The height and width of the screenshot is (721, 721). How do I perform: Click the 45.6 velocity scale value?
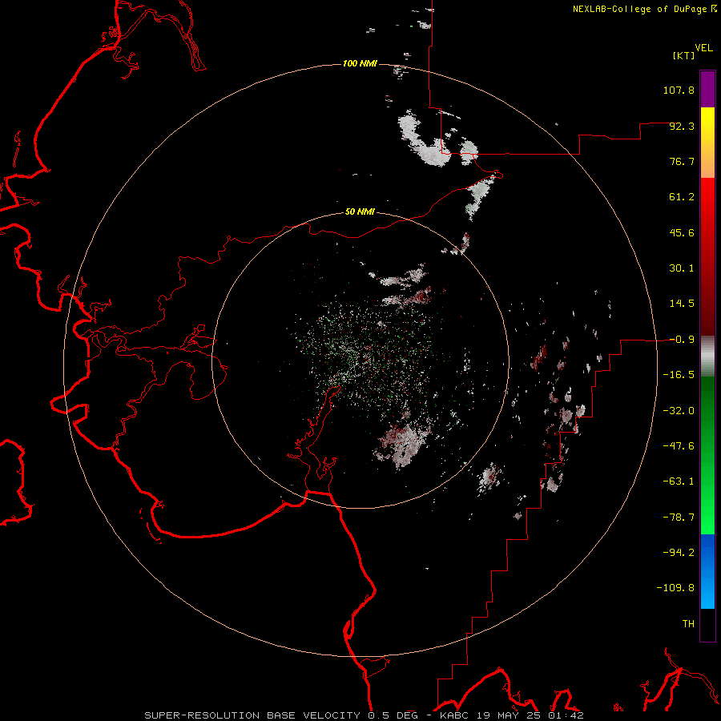pos(682,232)
